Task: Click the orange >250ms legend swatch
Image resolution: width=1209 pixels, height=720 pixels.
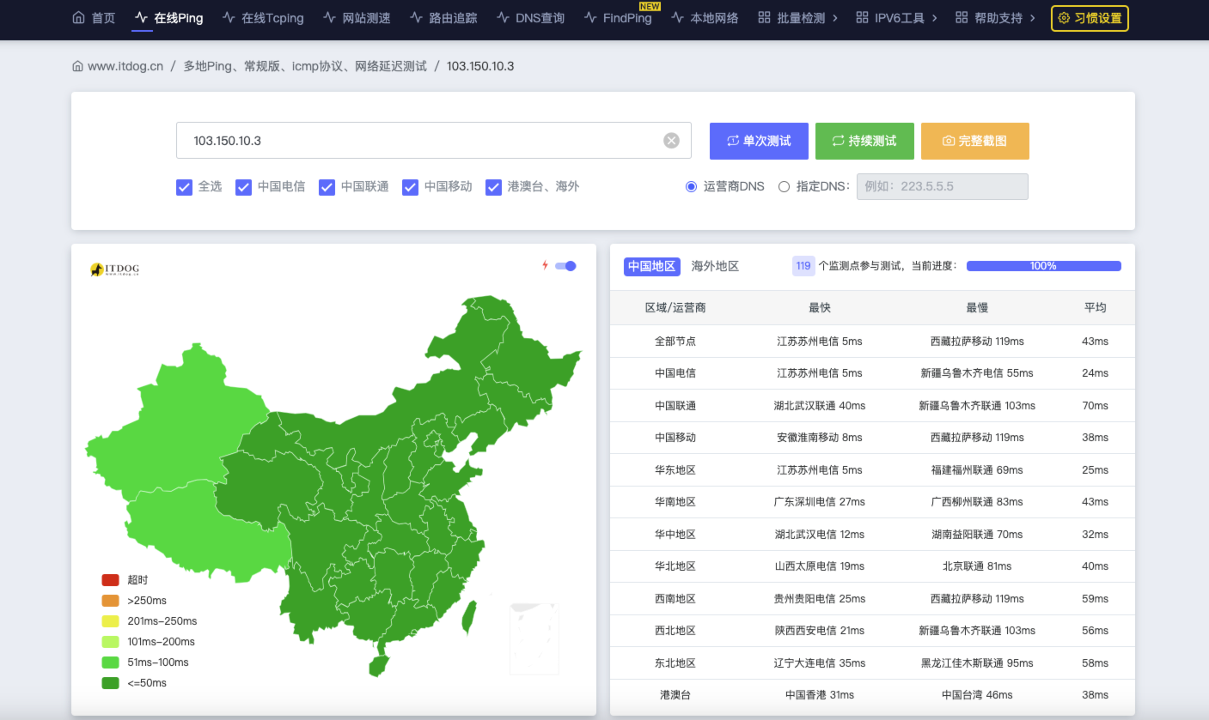Action: pyautogui.click(x=110, y=601)
